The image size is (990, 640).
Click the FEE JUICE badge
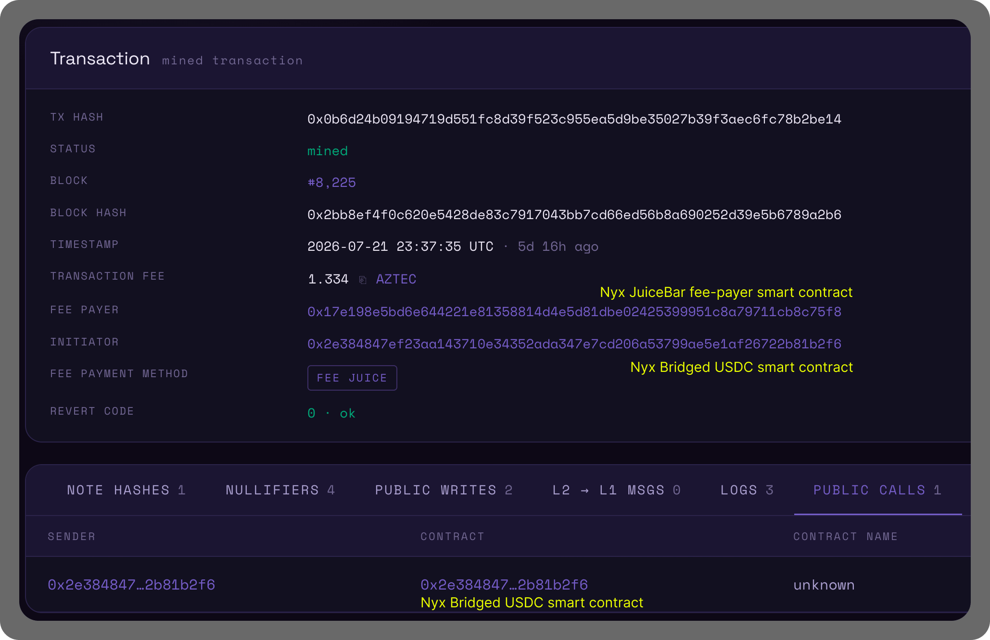pyautogui.click(x=352, y=378)
